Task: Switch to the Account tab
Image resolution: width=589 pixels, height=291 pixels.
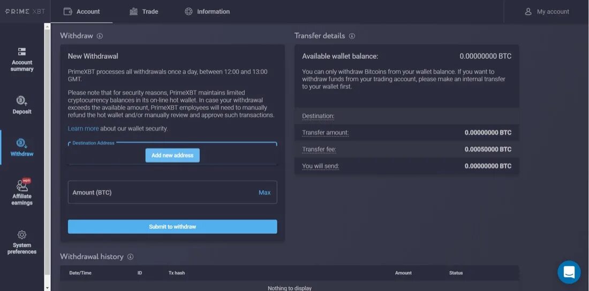Action: coord(81,12)
